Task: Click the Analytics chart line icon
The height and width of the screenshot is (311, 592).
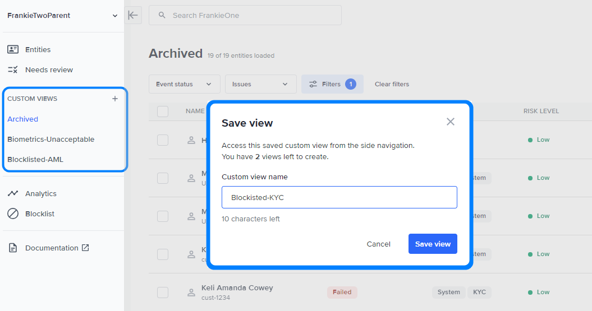Action: pos(13,193)
